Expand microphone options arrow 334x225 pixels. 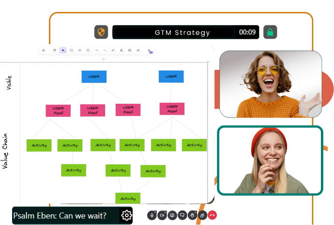(155, 212)
